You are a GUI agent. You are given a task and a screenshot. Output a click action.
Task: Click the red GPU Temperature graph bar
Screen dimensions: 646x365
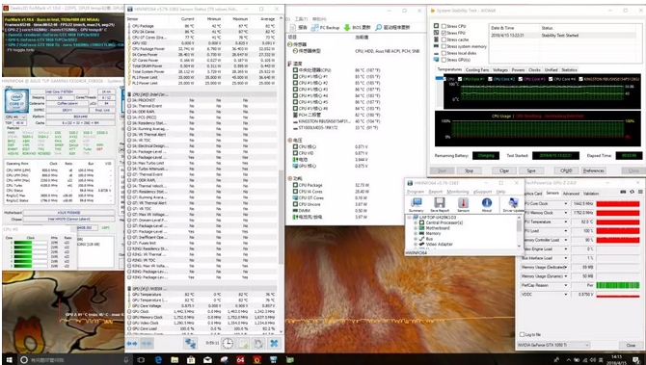click(618, 222)
